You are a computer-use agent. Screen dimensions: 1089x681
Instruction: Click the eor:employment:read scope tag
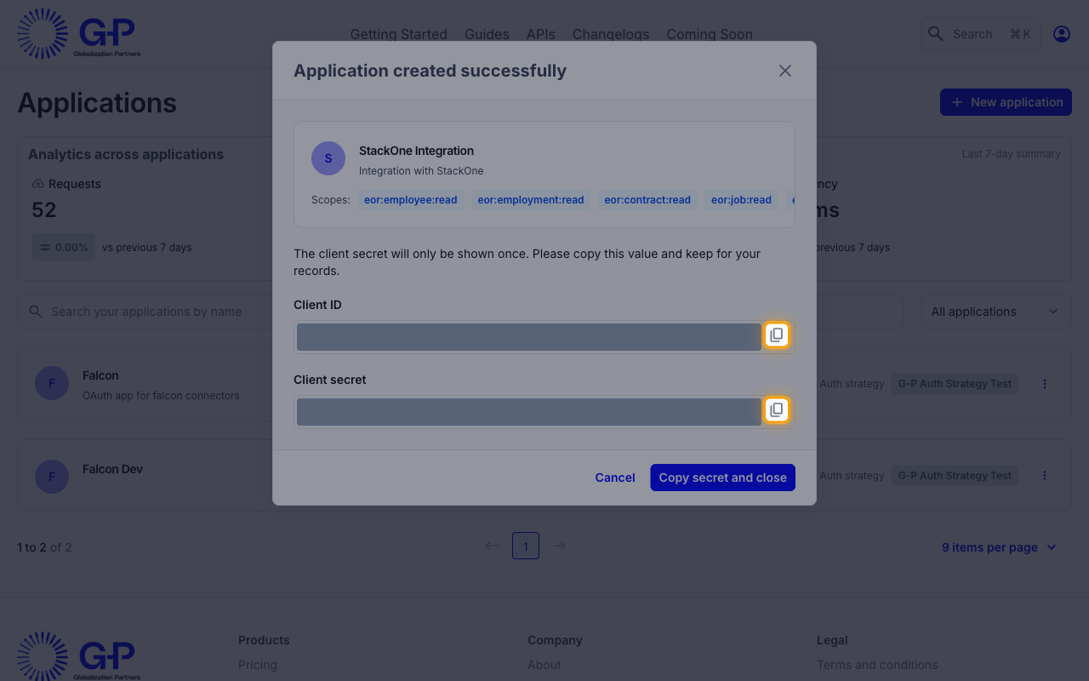coord(531,200)
